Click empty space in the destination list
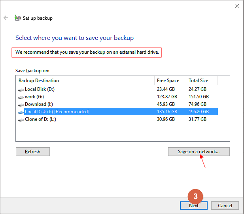This screenshot has width=244, height=214. pos(119,132)
